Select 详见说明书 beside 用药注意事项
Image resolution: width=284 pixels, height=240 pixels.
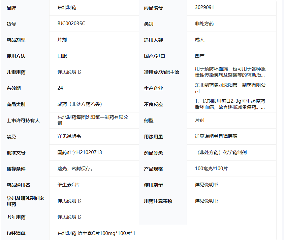pos(207,201)
